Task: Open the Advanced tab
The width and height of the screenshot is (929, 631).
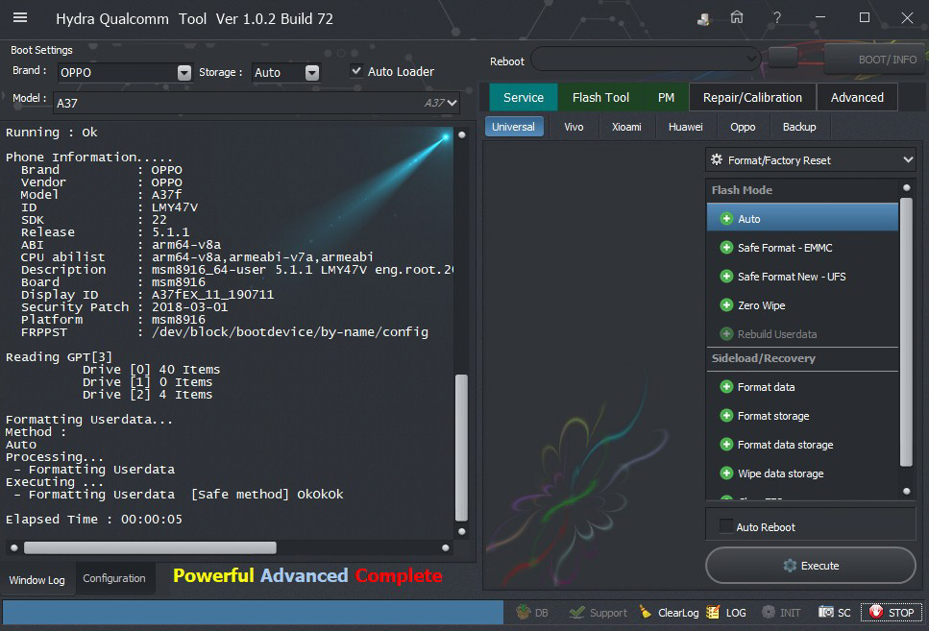Action: pyautogui.click(x=857, y=97)
